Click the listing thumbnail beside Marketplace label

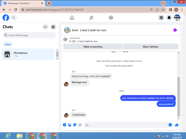[65, 39]
